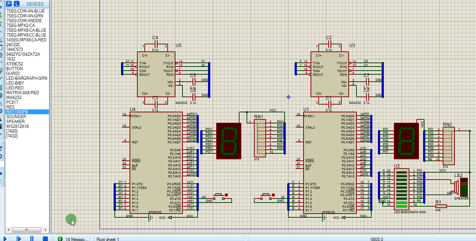Start simulation with the play button
This screenshot has width=476, height=241.
[x=5, y=239]
